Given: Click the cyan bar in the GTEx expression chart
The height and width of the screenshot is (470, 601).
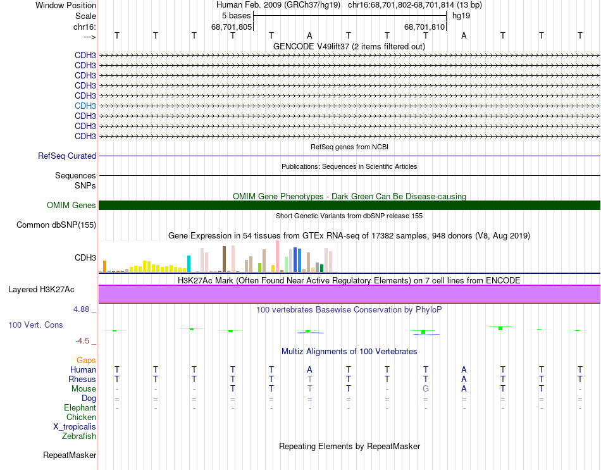Looking at the screenshot, I should click(x=189, y=264).
